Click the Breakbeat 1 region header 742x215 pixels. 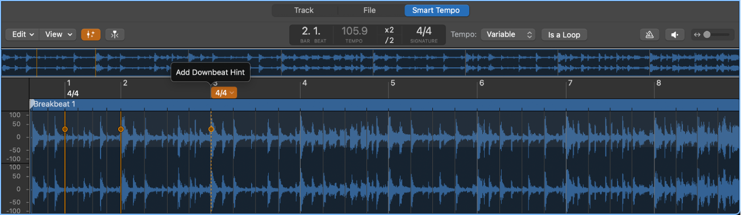[x=385, y=104]
